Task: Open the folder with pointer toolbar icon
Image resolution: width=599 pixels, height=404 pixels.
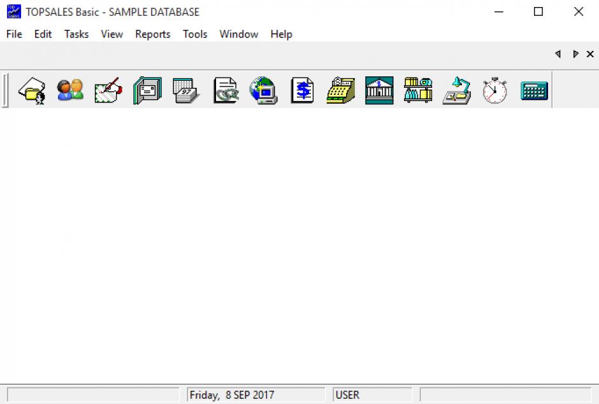Action: point(32,90)
